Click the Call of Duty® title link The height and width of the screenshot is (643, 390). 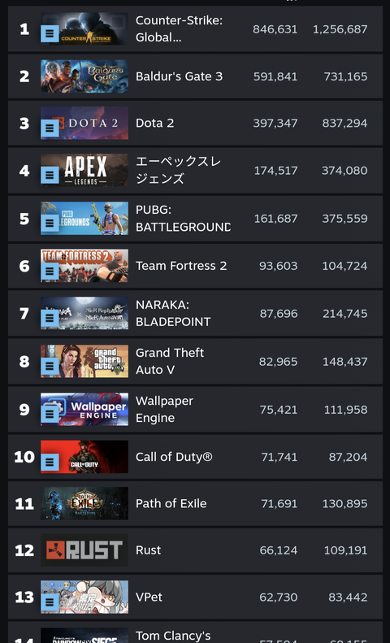[174, 457]
